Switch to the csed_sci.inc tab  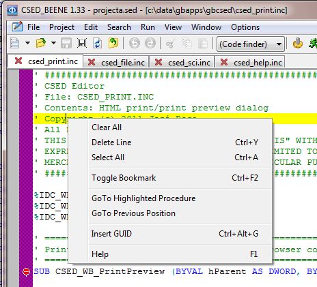tap(189, 62)
